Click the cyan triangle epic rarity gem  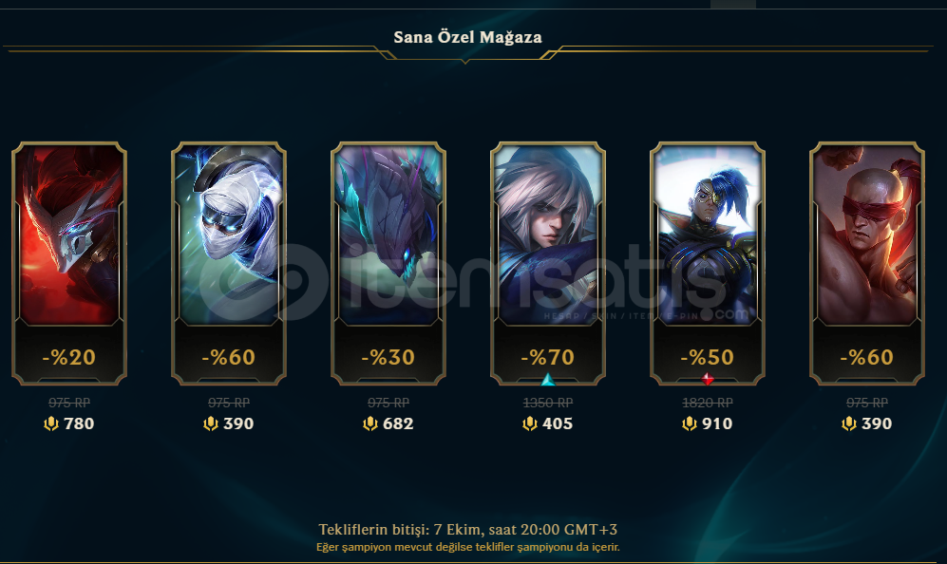pos(548,380)
